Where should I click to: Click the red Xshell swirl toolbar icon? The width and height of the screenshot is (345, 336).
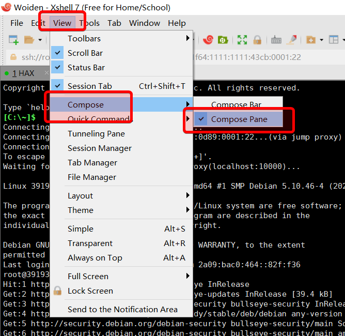pos(208,40)
